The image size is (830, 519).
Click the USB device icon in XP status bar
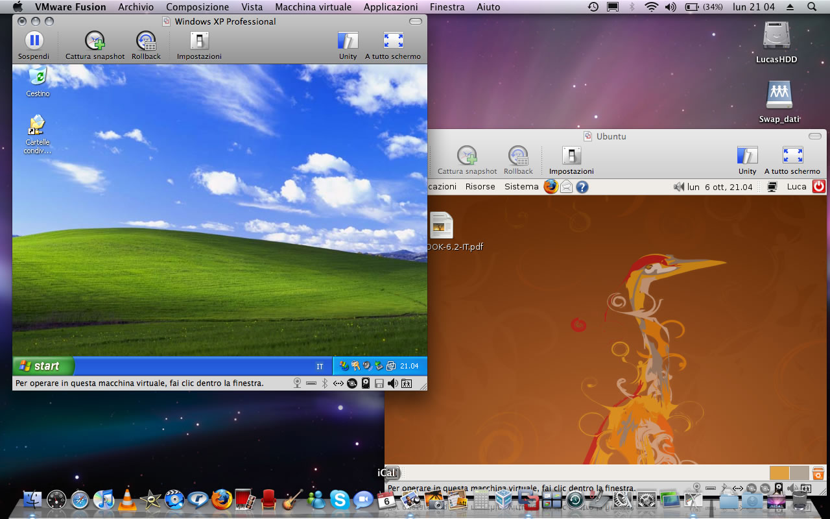click(x=311, y=383)
